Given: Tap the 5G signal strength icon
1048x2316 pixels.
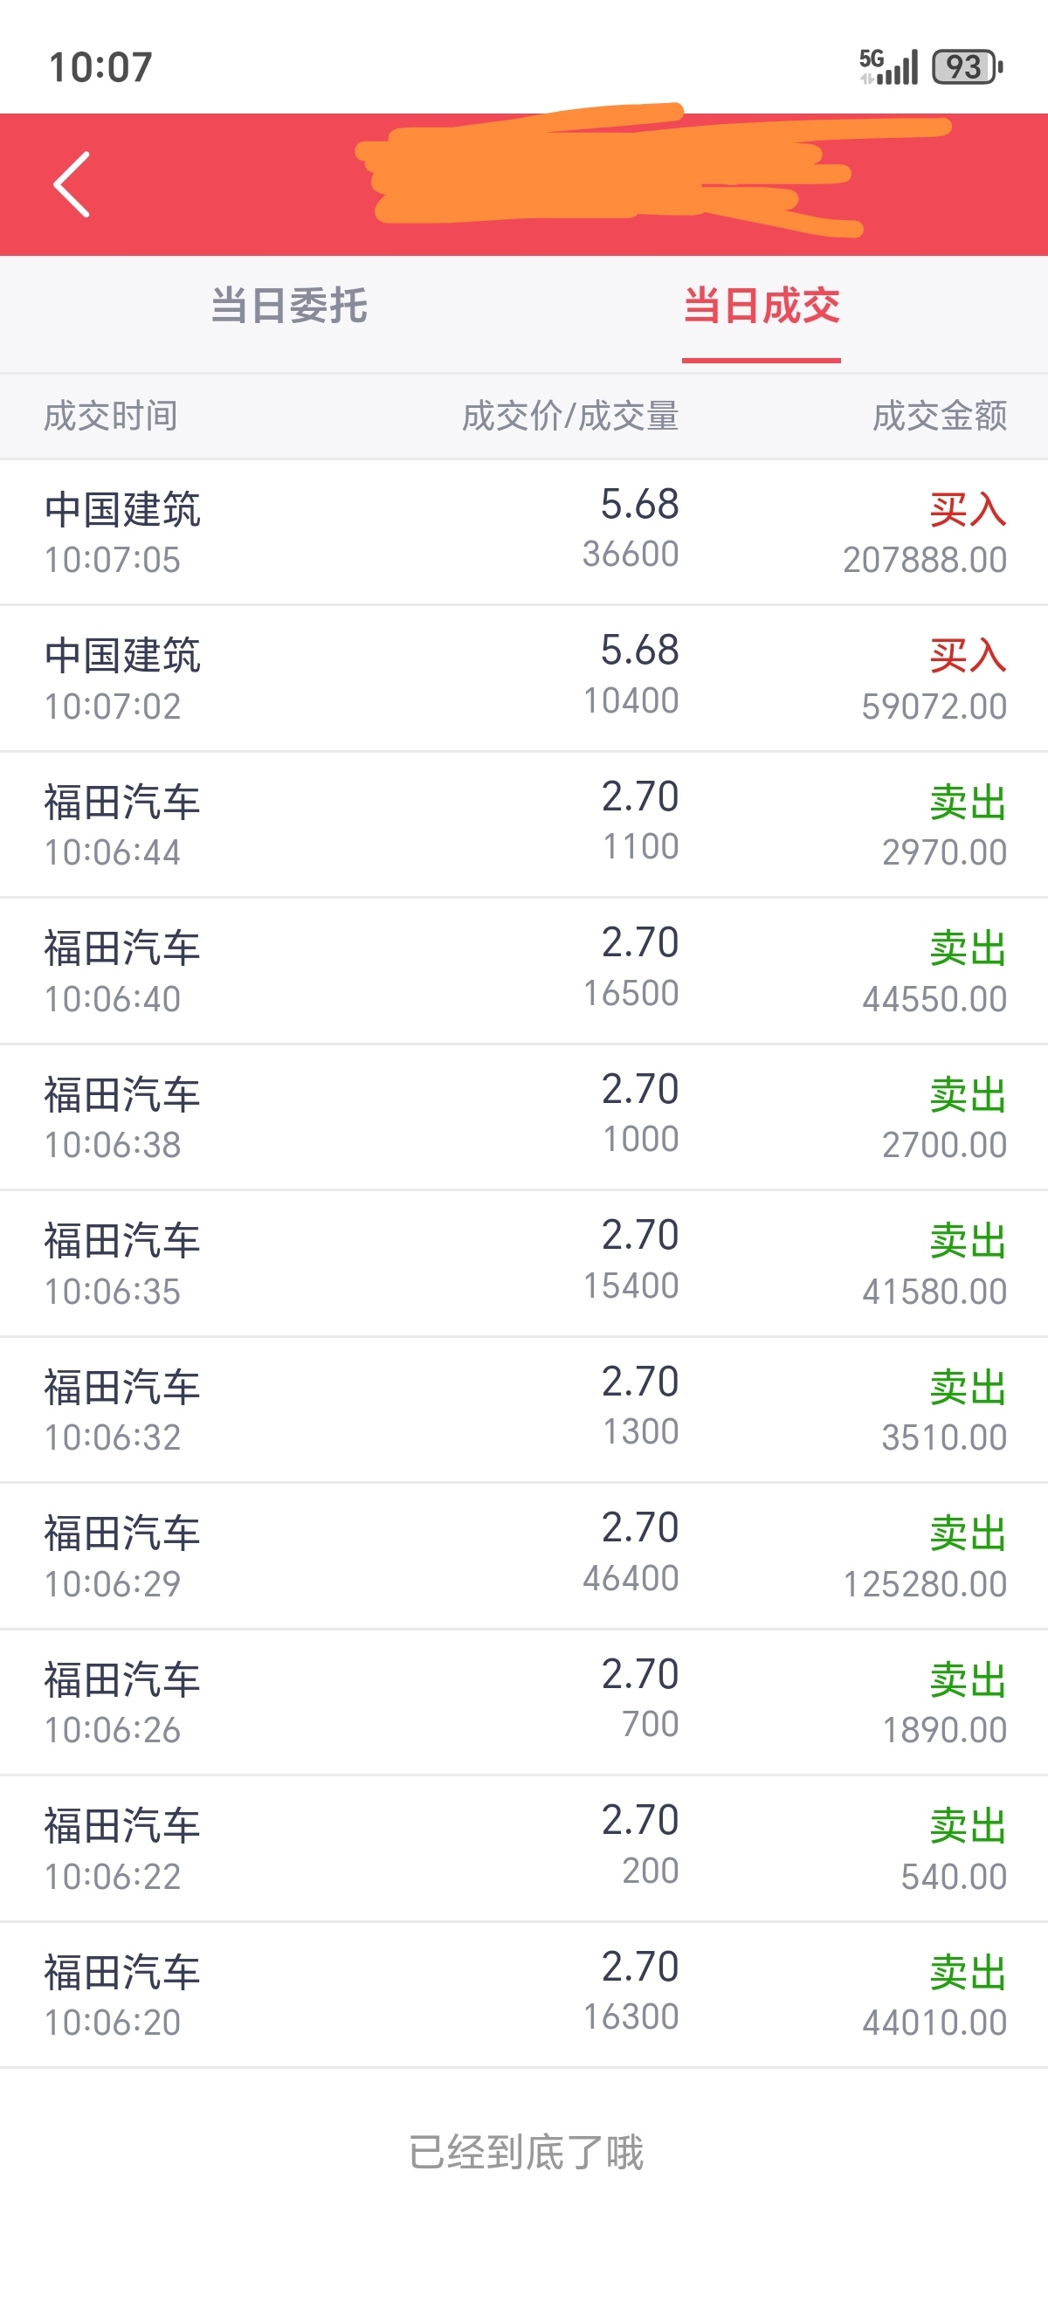Looking at the screenshot, I should coord(888,67).
